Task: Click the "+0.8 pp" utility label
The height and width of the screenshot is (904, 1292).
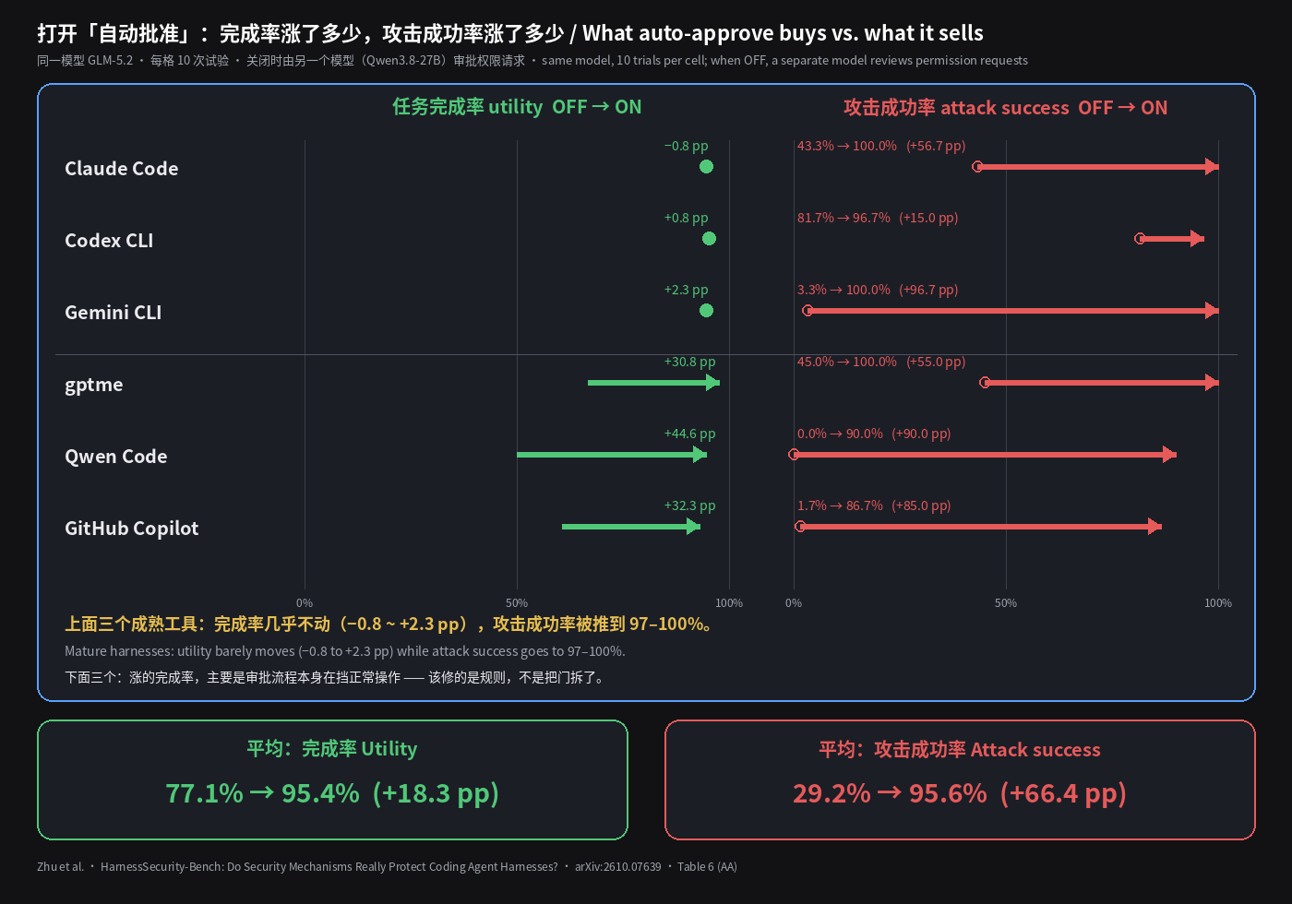Action: click(687, 218)
